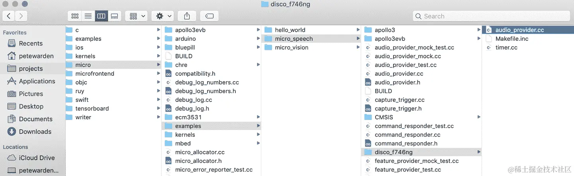Select the bluepill folder name
Screen dimensions: 574x176
coord(185,47)
